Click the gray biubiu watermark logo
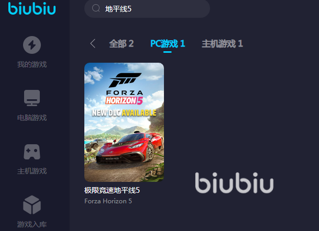This screenshot has height=231, width=319. coord(234,183)
